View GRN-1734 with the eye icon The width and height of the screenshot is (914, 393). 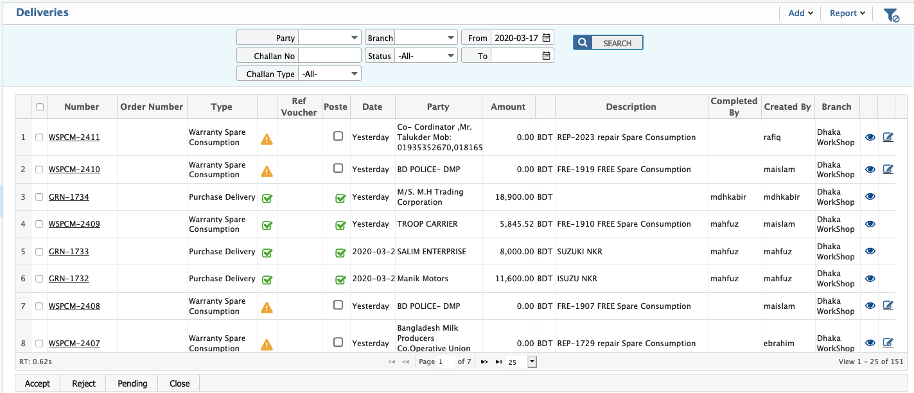point(870,197)
